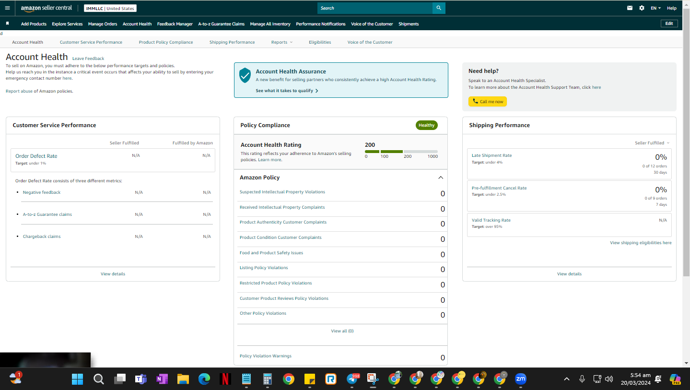This screenshot has height=390, width=690.
Task: Click the Help link in header
Action: click(x=672, y=8)
